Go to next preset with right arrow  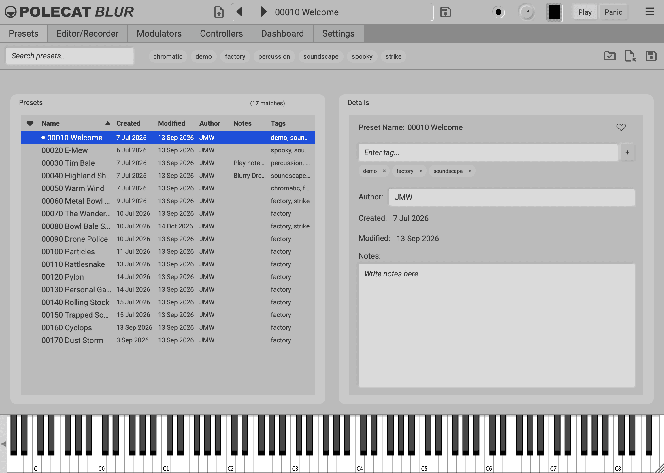point(263,12)
